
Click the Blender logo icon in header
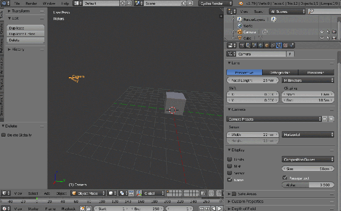pos(241,3)
